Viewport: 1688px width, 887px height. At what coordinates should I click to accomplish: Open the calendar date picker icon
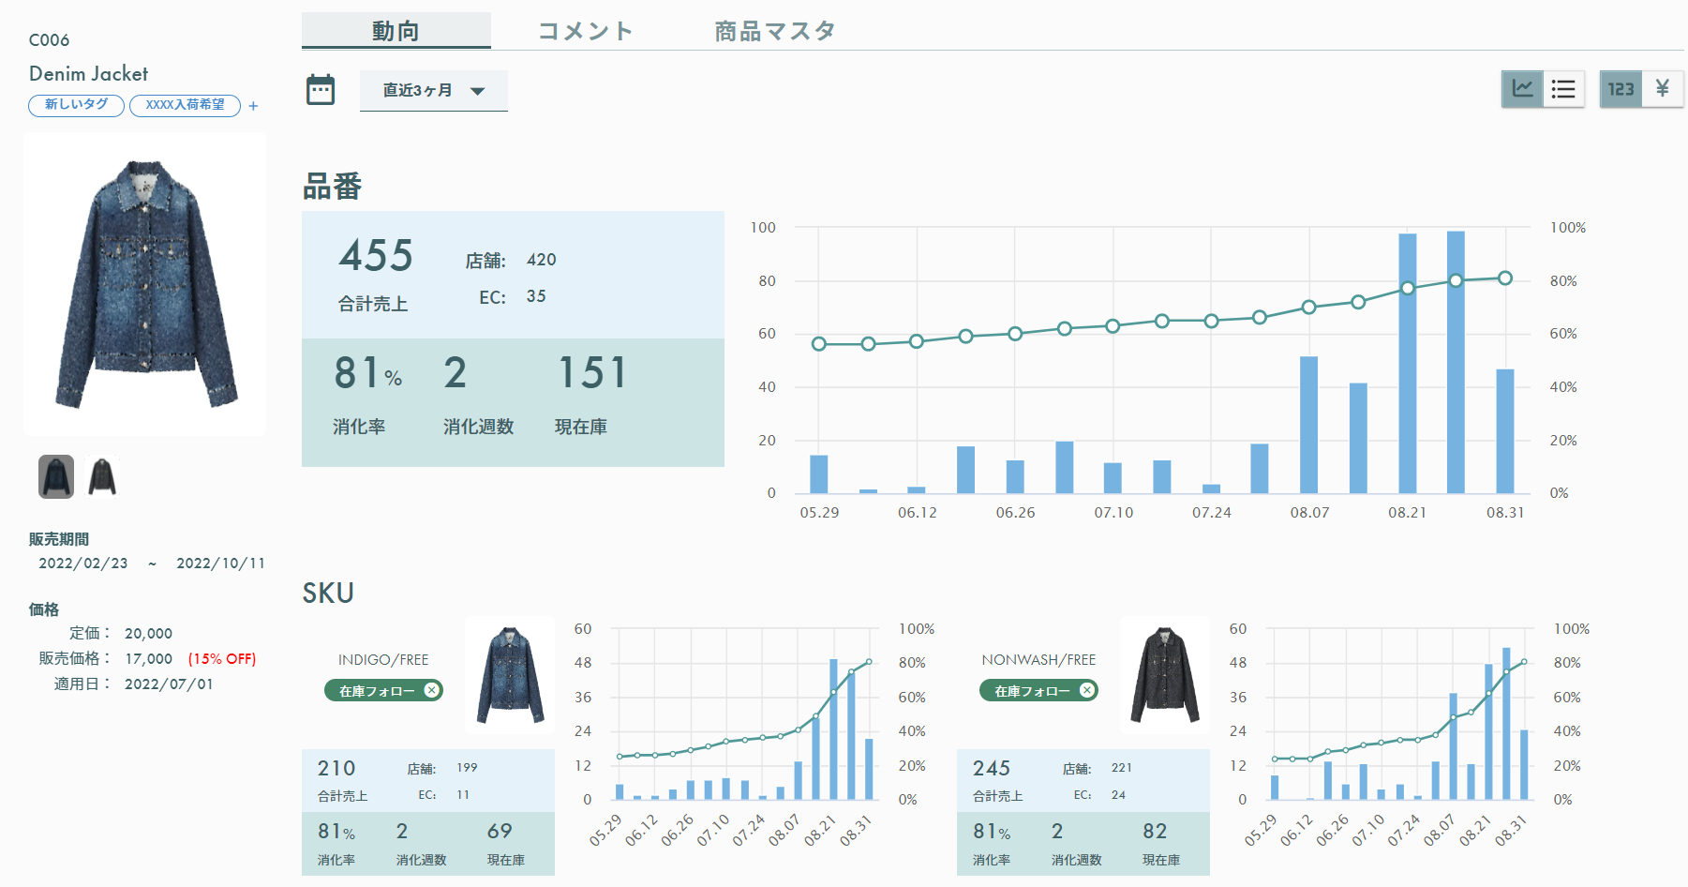(x=321, y=89)
